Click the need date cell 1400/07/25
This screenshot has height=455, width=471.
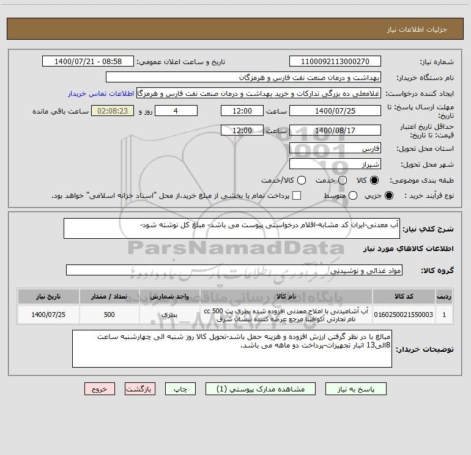click(x=48, y=315)
